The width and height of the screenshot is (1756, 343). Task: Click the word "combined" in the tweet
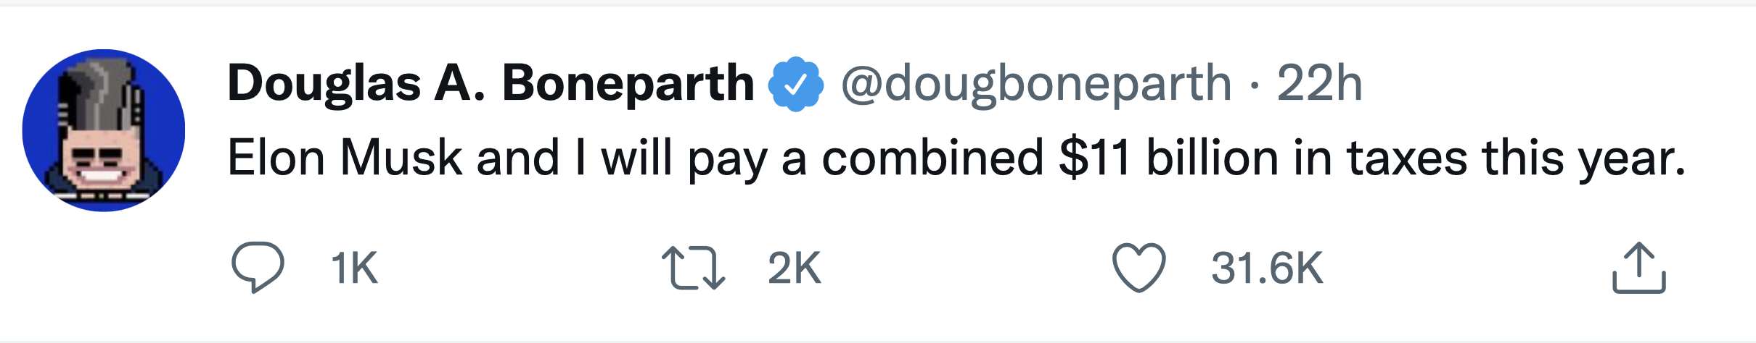point(933,158)
